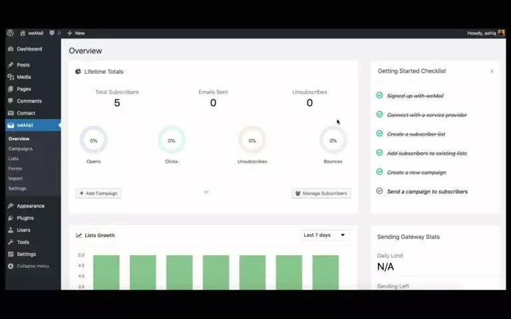Click the Tools wrench icon

click(x=11, y=242)
